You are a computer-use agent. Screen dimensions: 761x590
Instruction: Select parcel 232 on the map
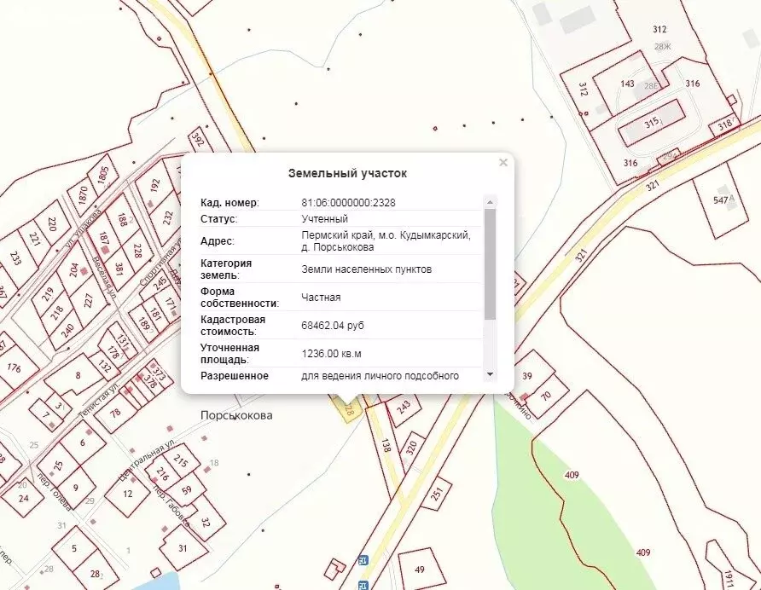click(168, 217)
